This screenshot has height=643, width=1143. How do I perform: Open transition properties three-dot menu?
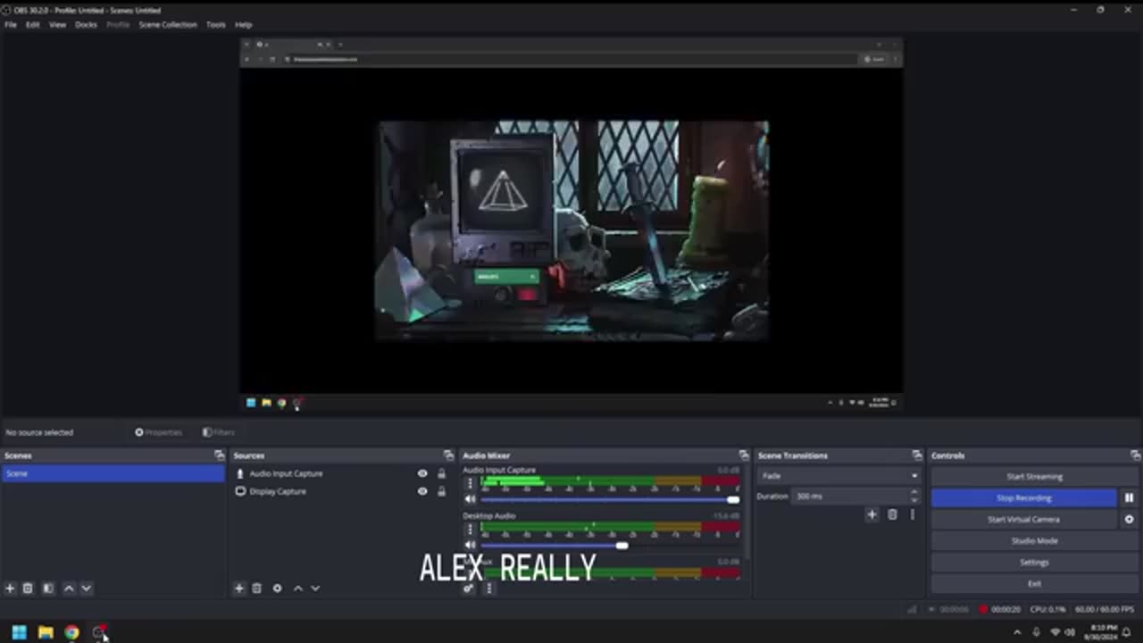(912, 514)
